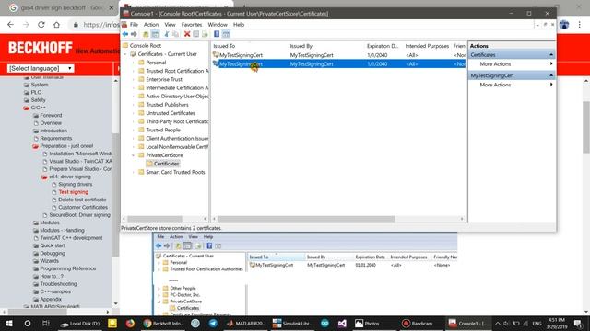Screen dimensions: 590x331
Task: Open Signing drivers page in Beckhoff tree
Action: pyautogui.click(x=76, y=184)
